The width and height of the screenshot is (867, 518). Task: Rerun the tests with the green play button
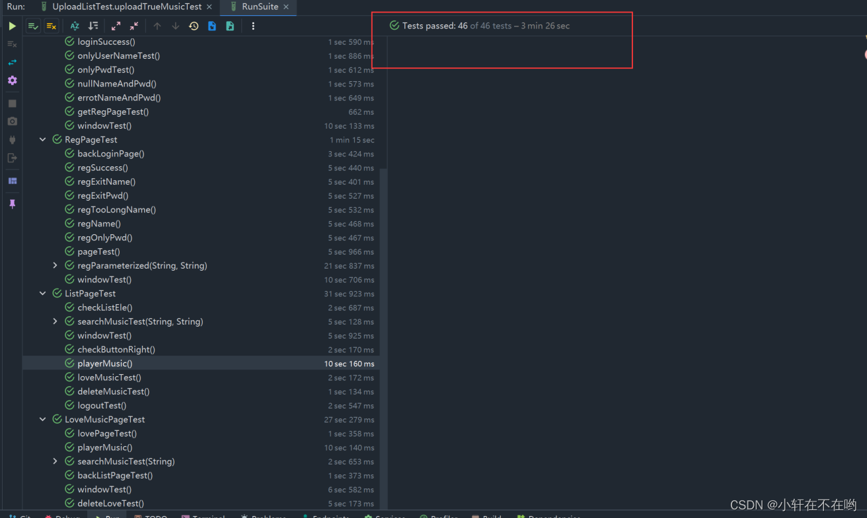(x=12, y=26)
